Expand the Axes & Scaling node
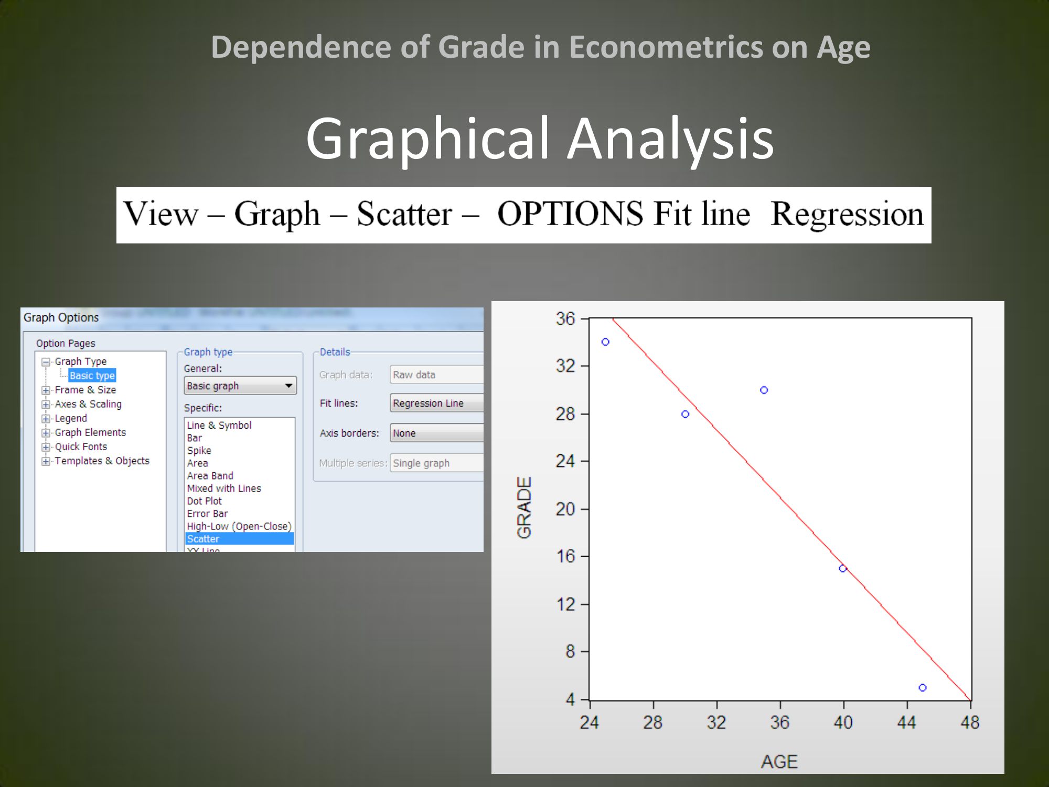This screenshot has width=1049, height=787. coord(46,405)
